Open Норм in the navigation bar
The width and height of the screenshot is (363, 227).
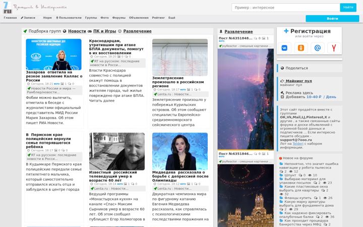47,18
